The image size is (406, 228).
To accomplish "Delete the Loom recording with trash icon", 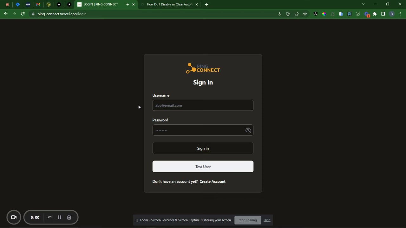I will (x=69, y=217).
